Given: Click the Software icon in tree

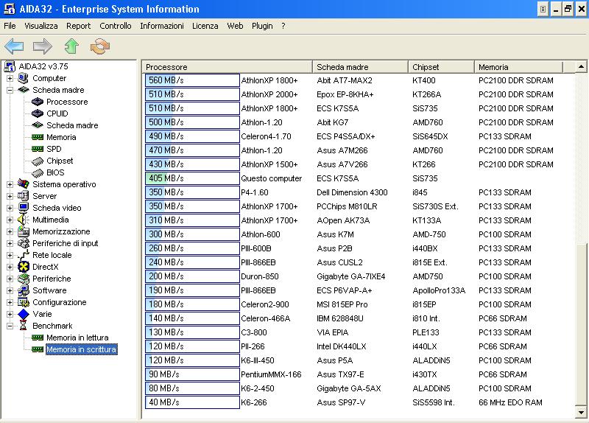Looking at the screenshot, I should [24, 290].
